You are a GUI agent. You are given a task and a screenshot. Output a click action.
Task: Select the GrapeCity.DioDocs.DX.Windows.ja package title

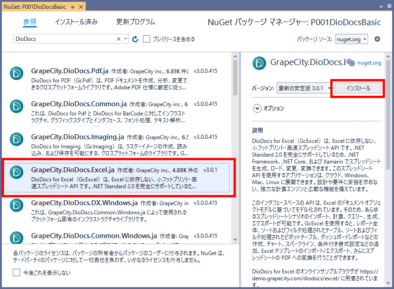click(x=84, y=203)
